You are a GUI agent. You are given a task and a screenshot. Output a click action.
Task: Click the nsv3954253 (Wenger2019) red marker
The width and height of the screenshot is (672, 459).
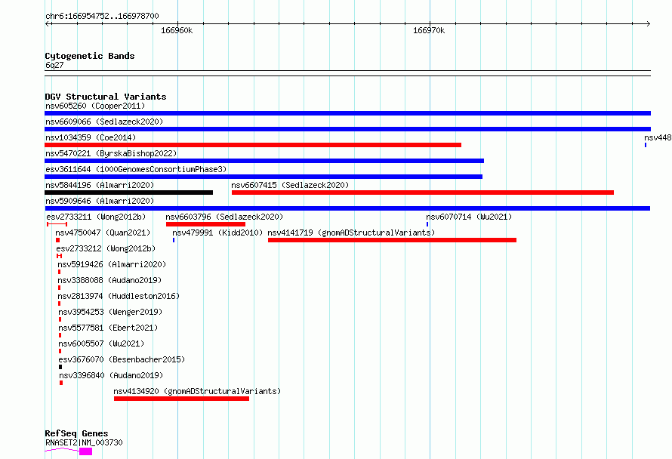60,319
